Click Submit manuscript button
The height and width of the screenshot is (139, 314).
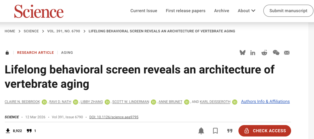coord(288,11)
